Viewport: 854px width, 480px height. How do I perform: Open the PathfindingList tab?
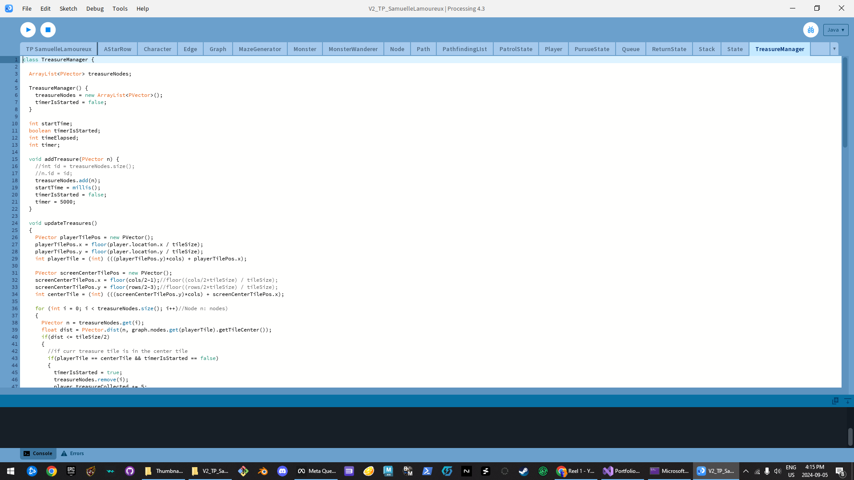pyautogui.click(x=464, y=49)
